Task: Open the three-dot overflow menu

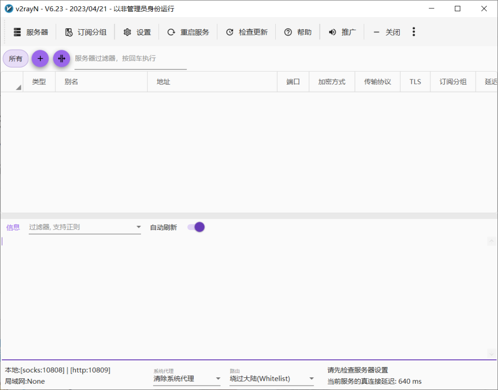Action: pyautogui.click(x=413, y=32)
